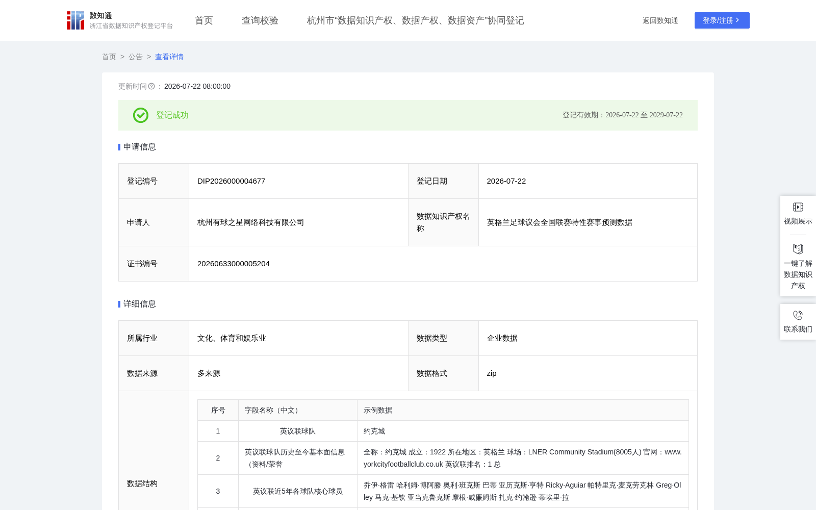Select the certificate number 20260633000005204

point(234,264)
